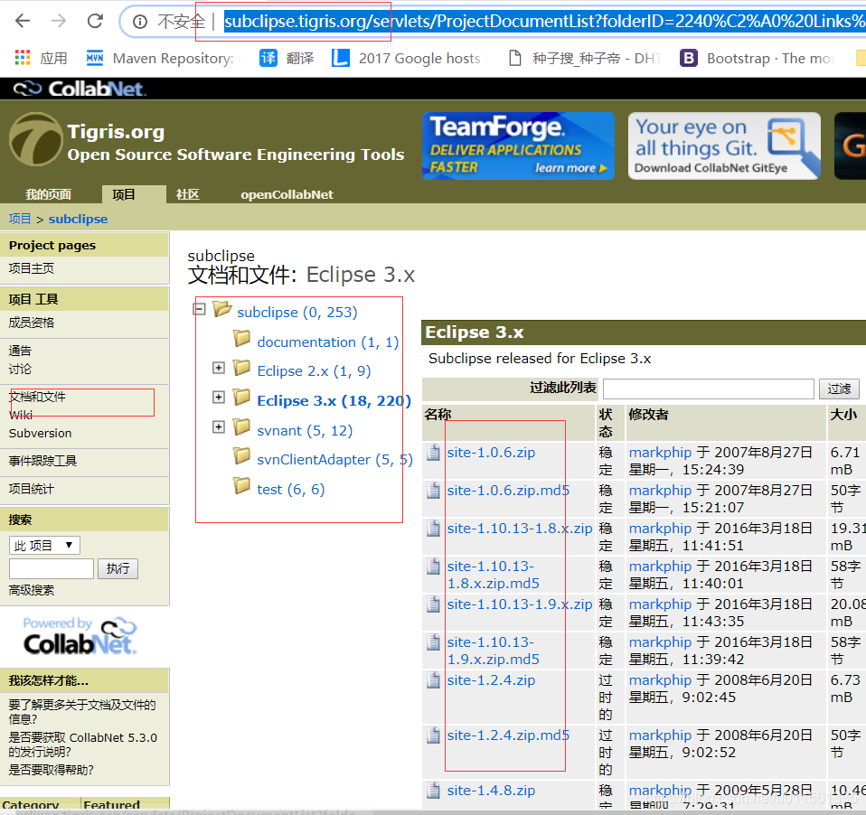Switch to the openCollabNet tab
The image size is (866, 815).
(x=287, y=194)
